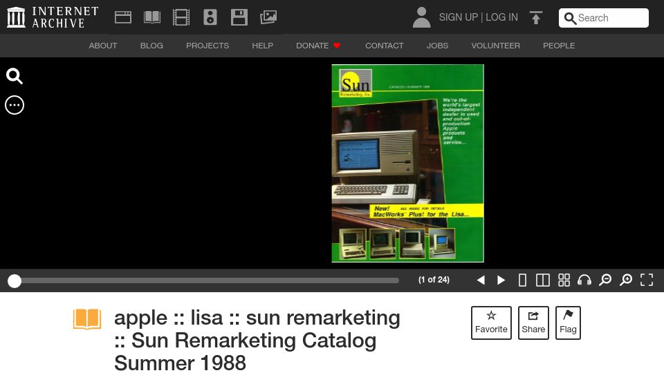This screenshot has width=664, height=373.
Task: Click the Sun Remarketing Catalog Summer 1988 title
Action: [257, 341]
